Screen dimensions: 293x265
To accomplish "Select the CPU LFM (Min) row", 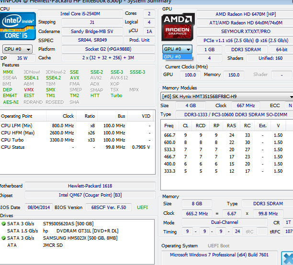I will pyautogui.click(x=77, y=126).
